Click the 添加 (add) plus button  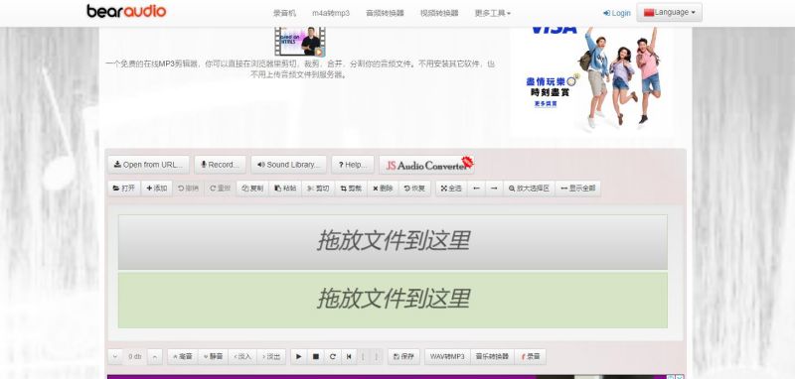[157, 189]
